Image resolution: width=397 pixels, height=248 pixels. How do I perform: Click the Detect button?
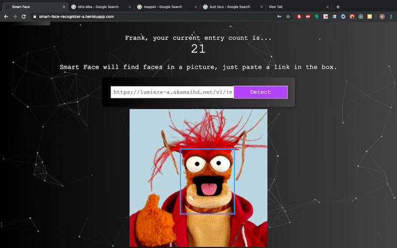click(x=261, y=92)
